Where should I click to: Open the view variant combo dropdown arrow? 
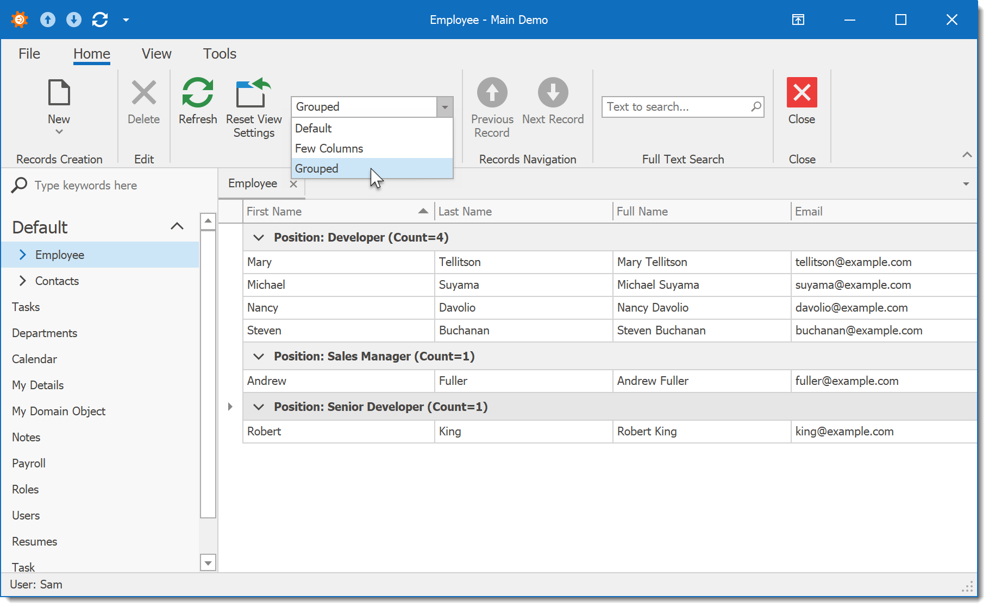pyautogui.click(x=445, y=106)
